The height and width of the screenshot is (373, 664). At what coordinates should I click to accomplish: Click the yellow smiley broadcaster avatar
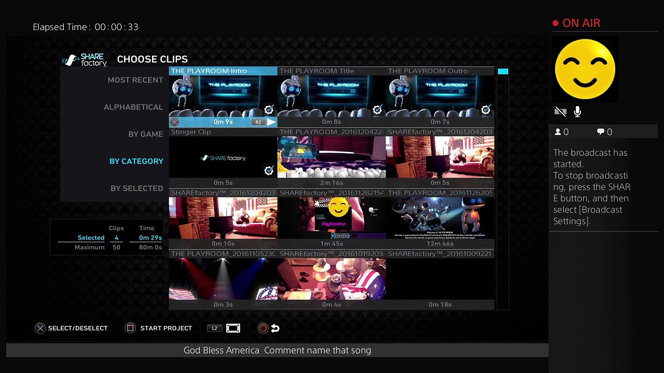tap(585, 69)
